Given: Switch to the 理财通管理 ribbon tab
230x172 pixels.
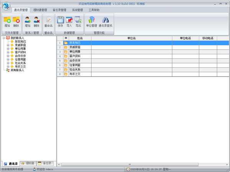Looking at the screenshot, I should (x=40, y=10).
